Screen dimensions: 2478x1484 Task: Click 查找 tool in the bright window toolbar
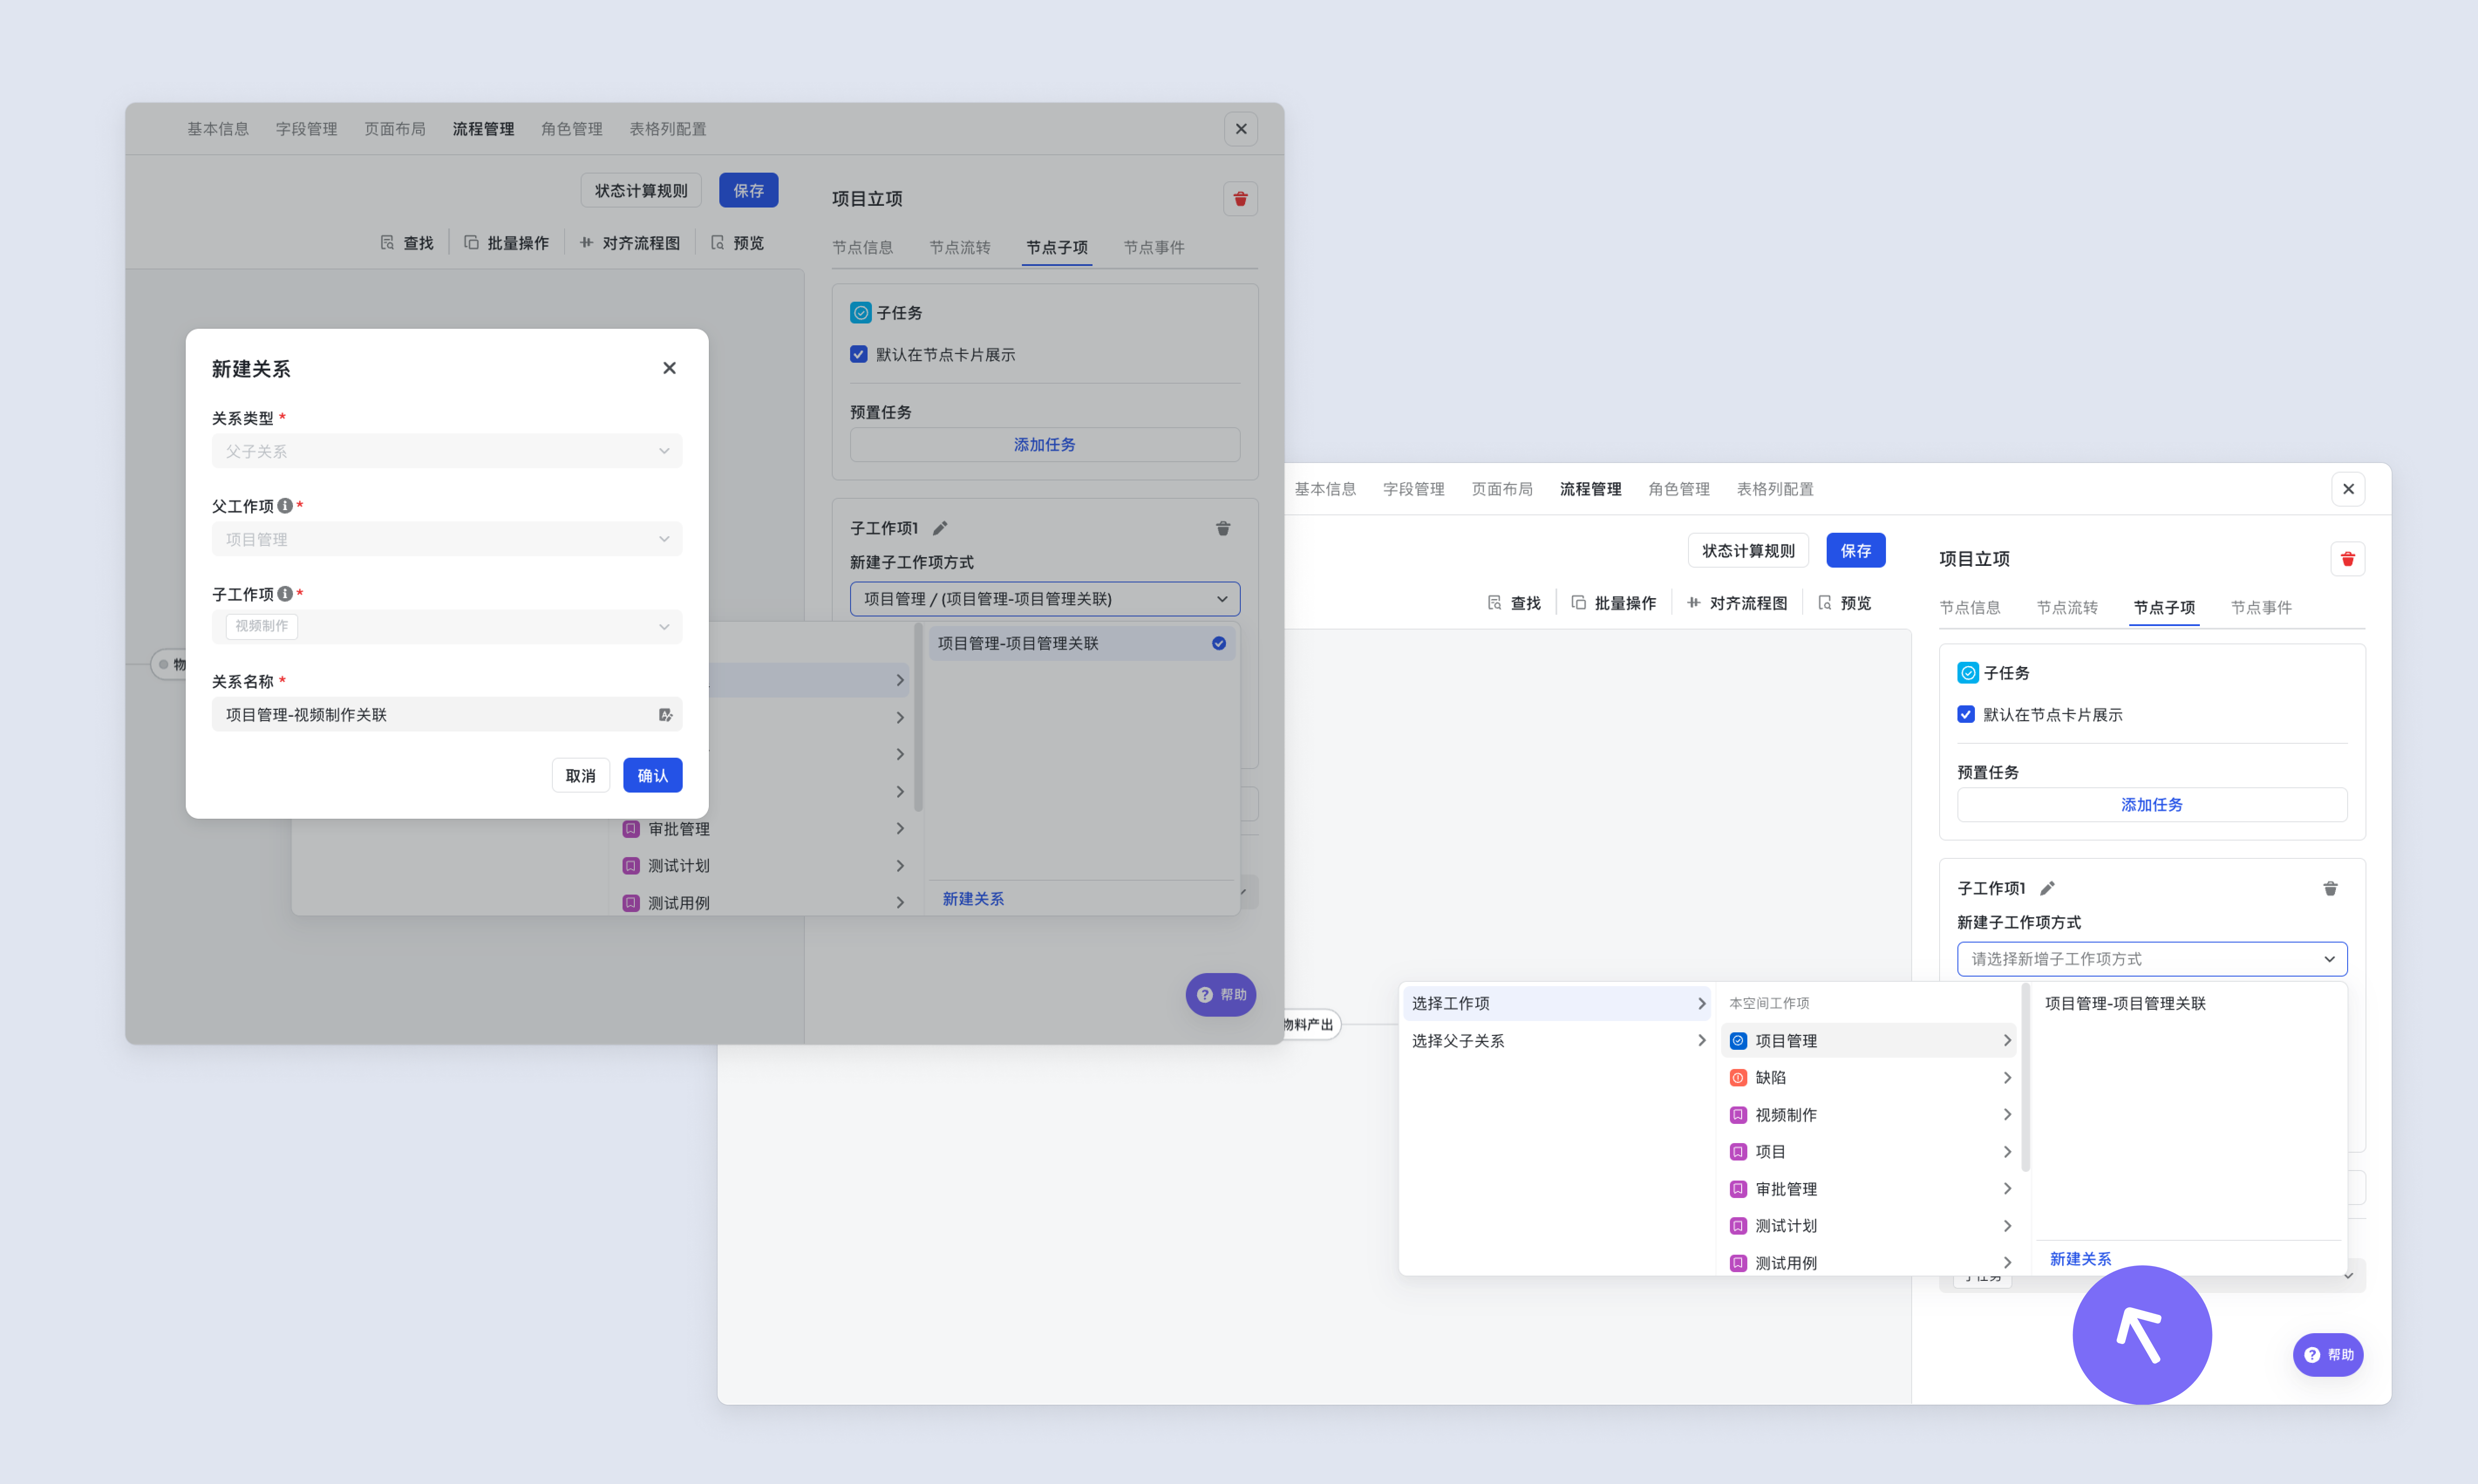1514,603
